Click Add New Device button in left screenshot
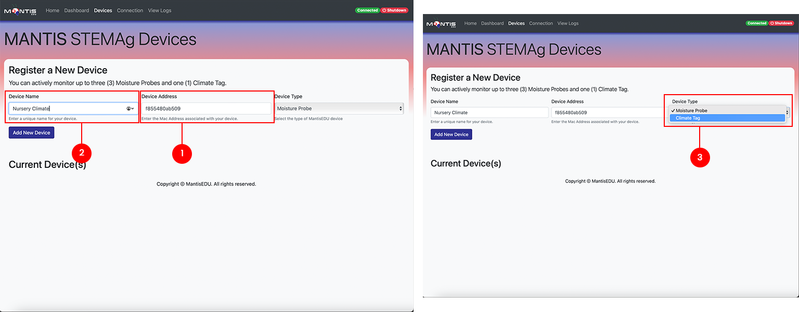The image size is (799, 312). click(x=31, y=133)
